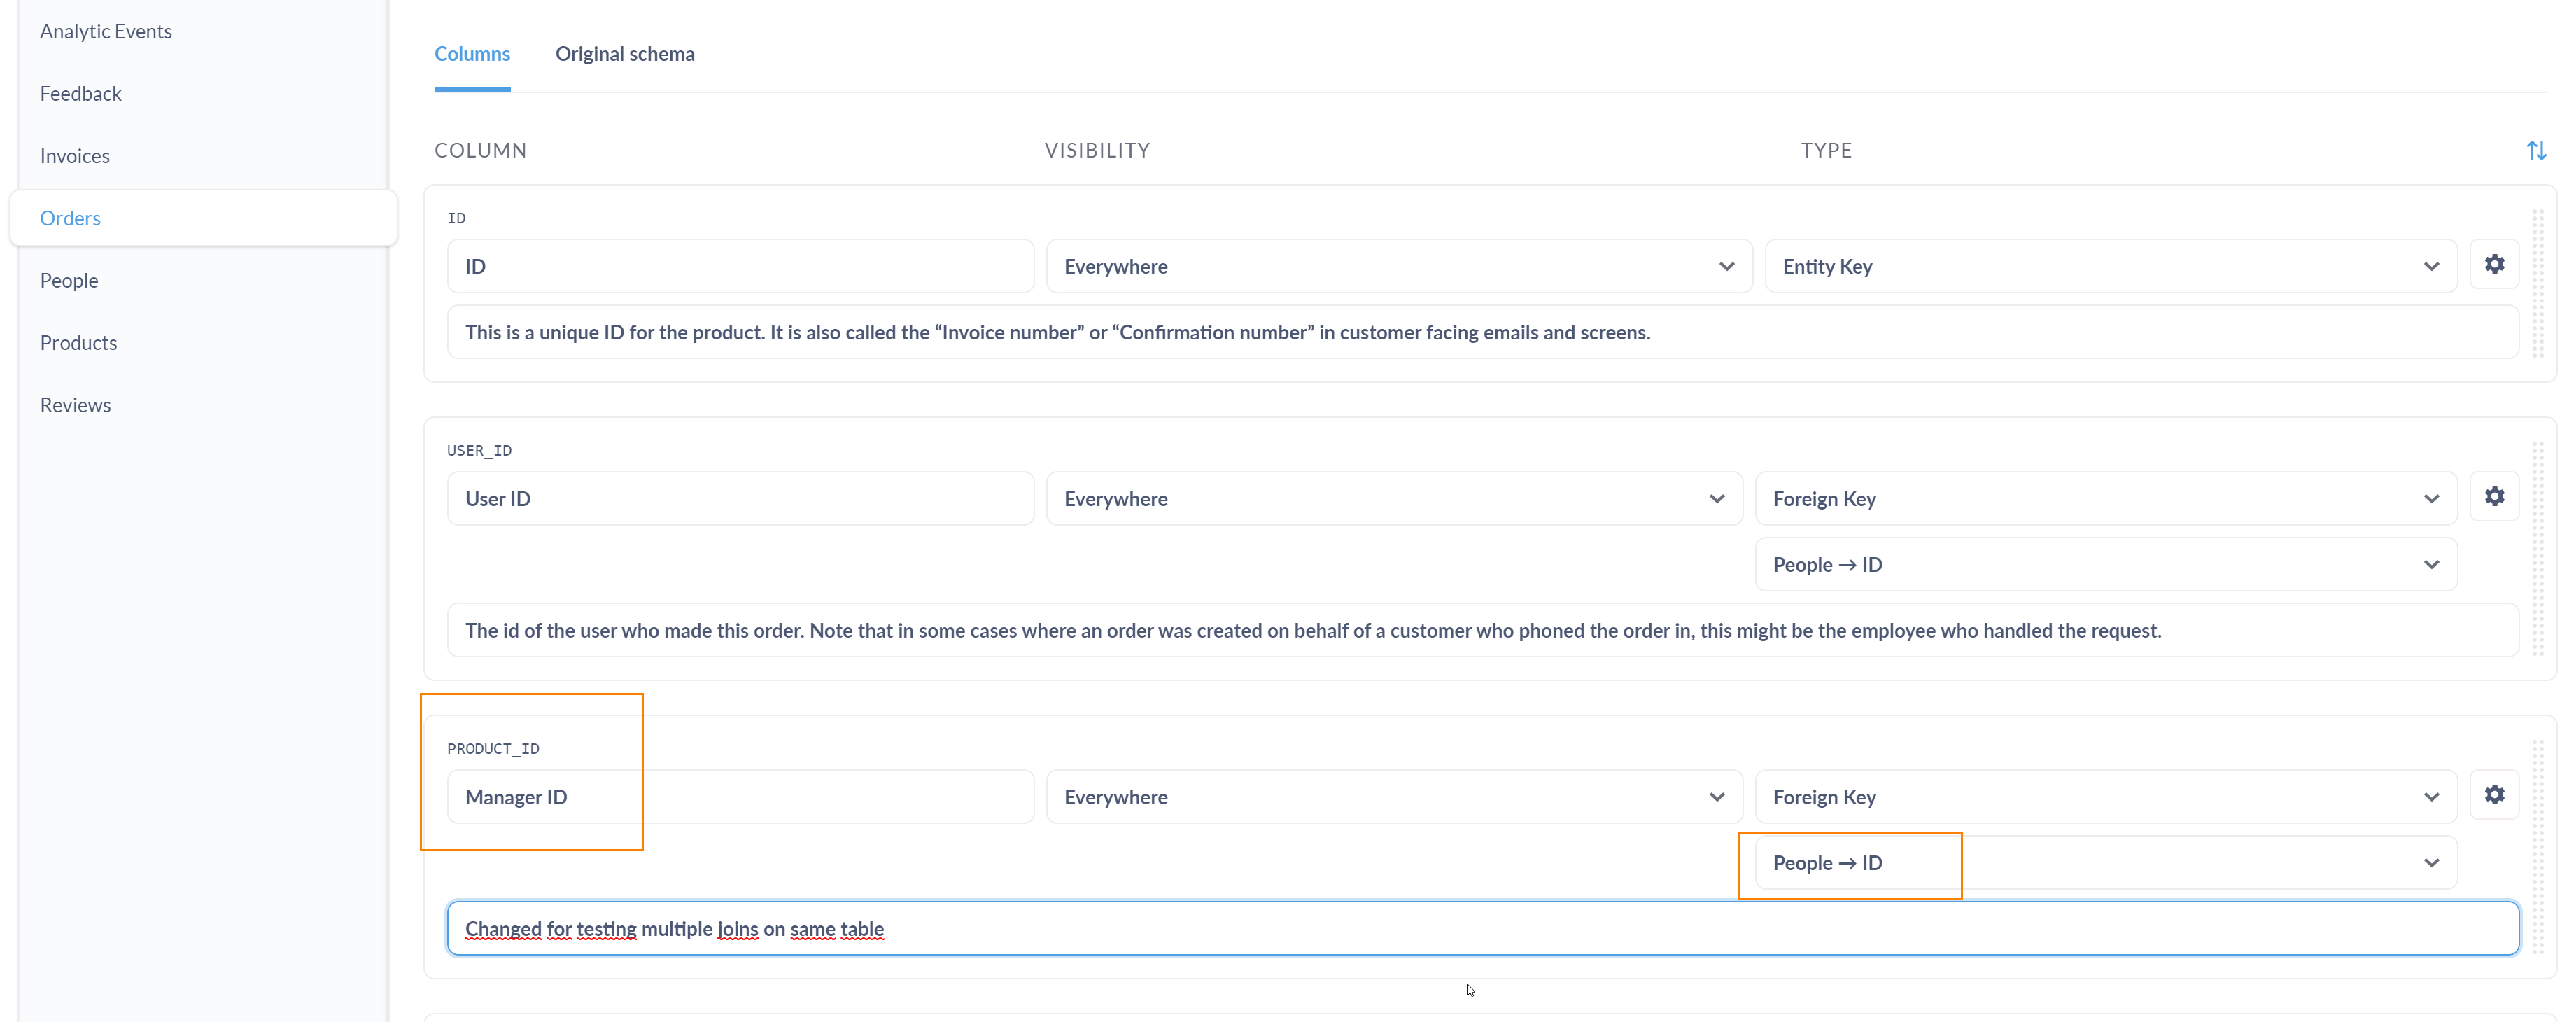
Task: Select People table in sidebar
Action: tap(69, 281)
